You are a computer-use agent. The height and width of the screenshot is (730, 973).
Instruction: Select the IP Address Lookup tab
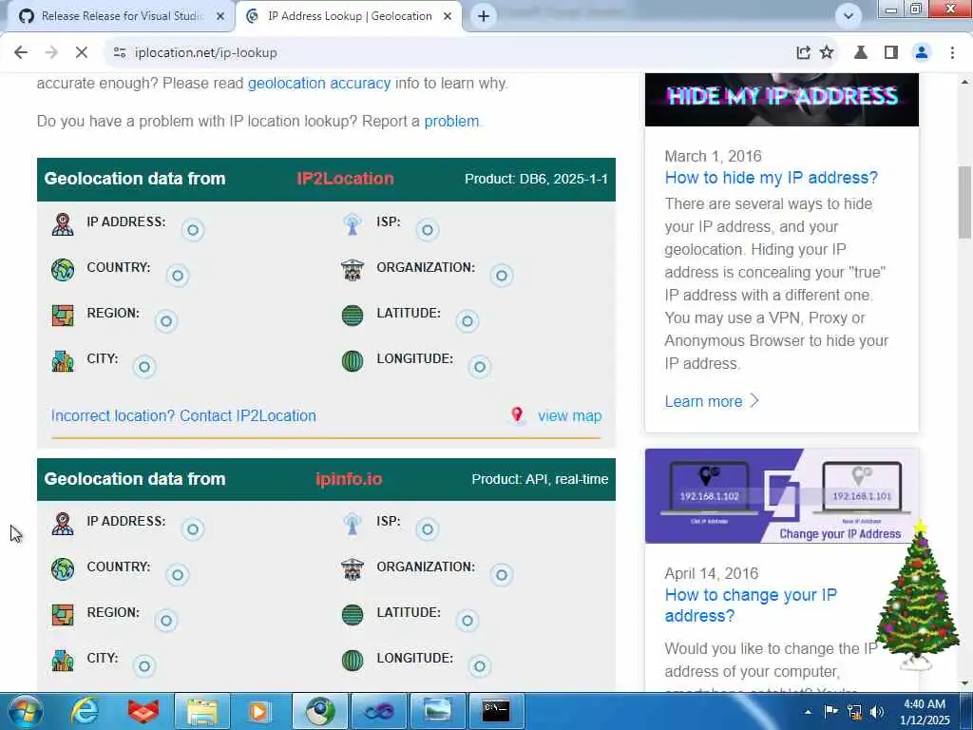[349, 16]
